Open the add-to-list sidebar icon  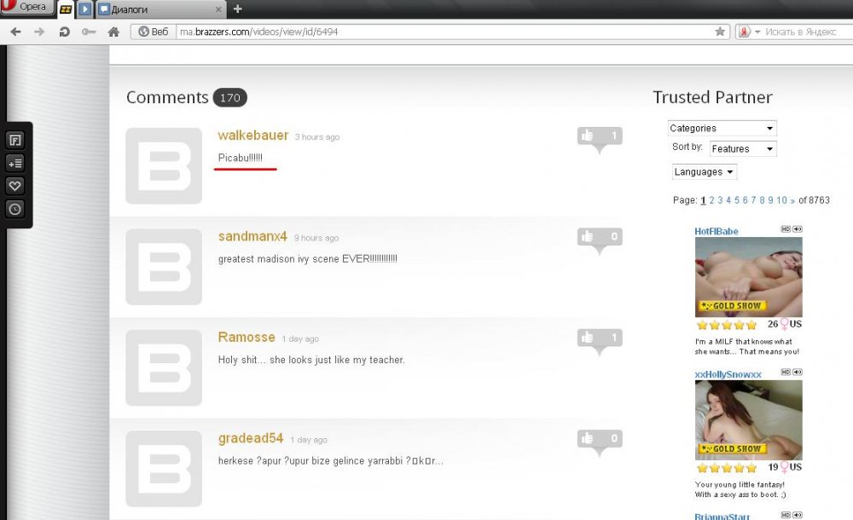(15, 163)
